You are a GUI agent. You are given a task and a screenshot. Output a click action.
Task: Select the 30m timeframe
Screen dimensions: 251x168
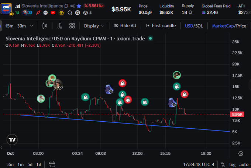pos(21,26)
